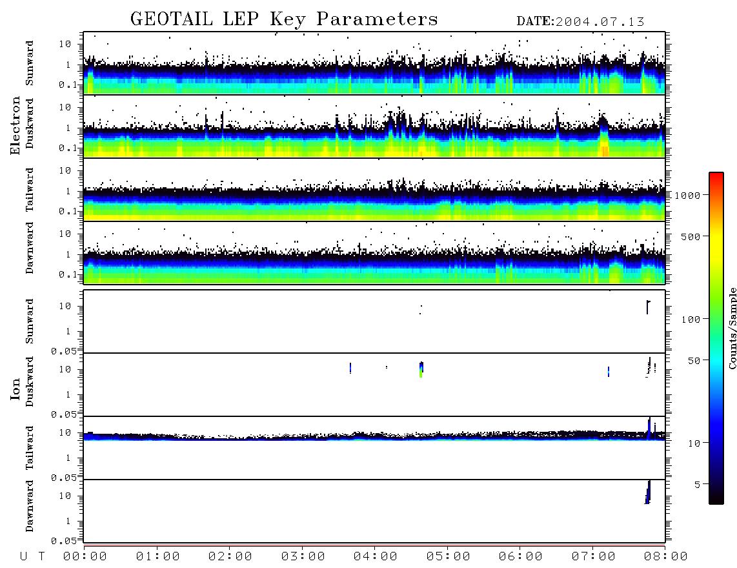Click the Ion Tailward spectrogram band
The image size is (737, 568).
374,436
